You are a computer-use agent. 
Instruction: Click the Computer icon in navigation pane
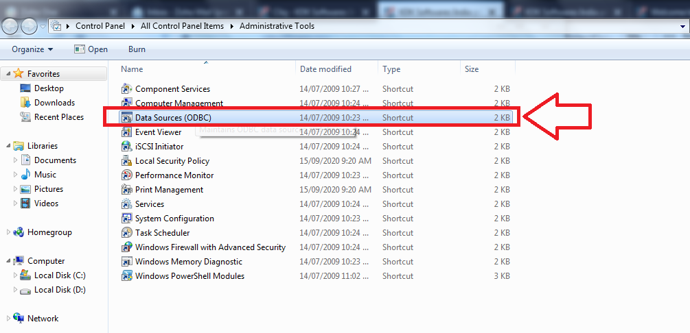point(18,261)
